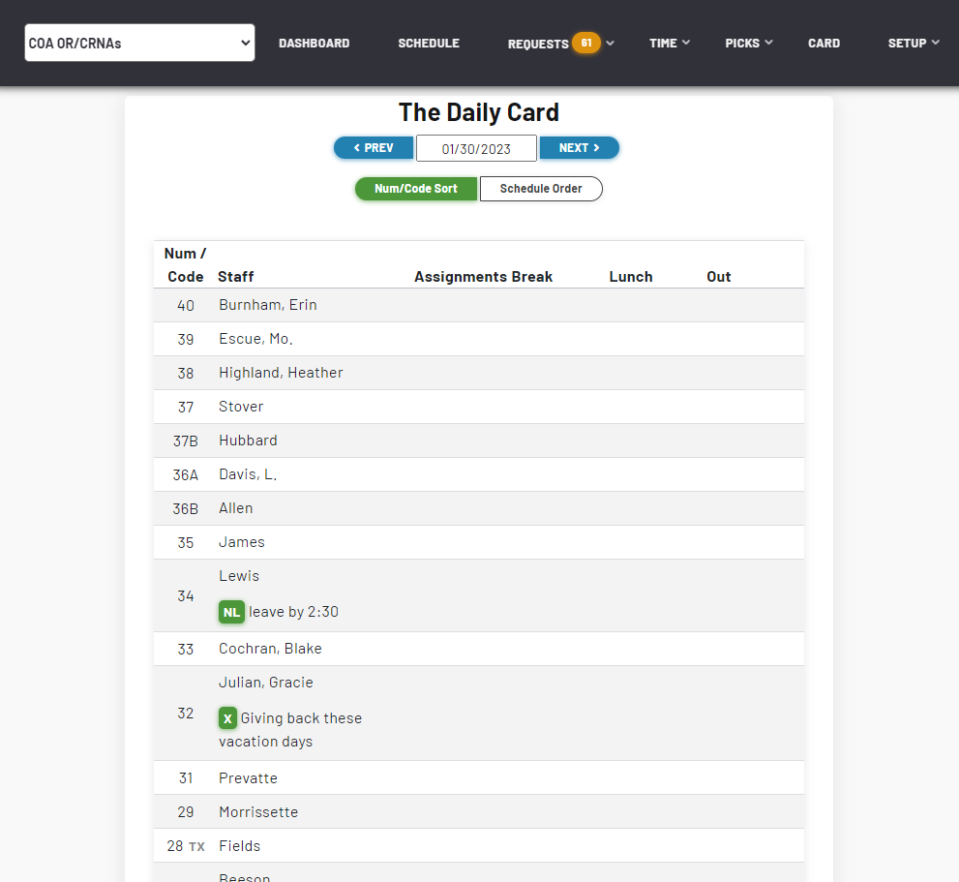Screen dimensions: 959x882
Task: Expand the REQUESTS chevron
Action: [610, 43]
